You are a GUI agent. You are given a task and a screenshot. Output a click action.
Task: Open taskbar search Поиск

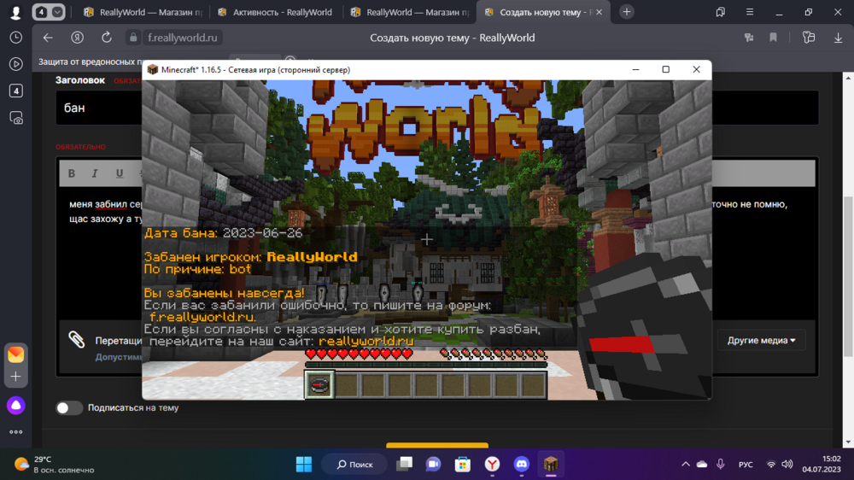click(355, 465)
